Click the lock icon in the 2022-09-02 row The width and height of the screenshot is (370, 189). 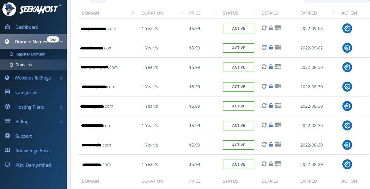tap(271, 48)
